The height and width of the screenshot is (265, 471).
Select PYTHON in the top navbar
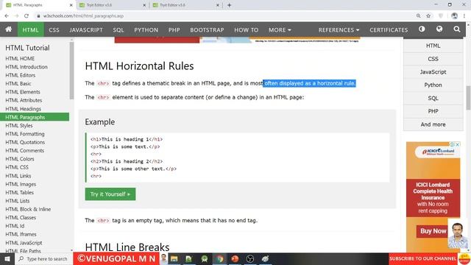(x=146, y=29)
